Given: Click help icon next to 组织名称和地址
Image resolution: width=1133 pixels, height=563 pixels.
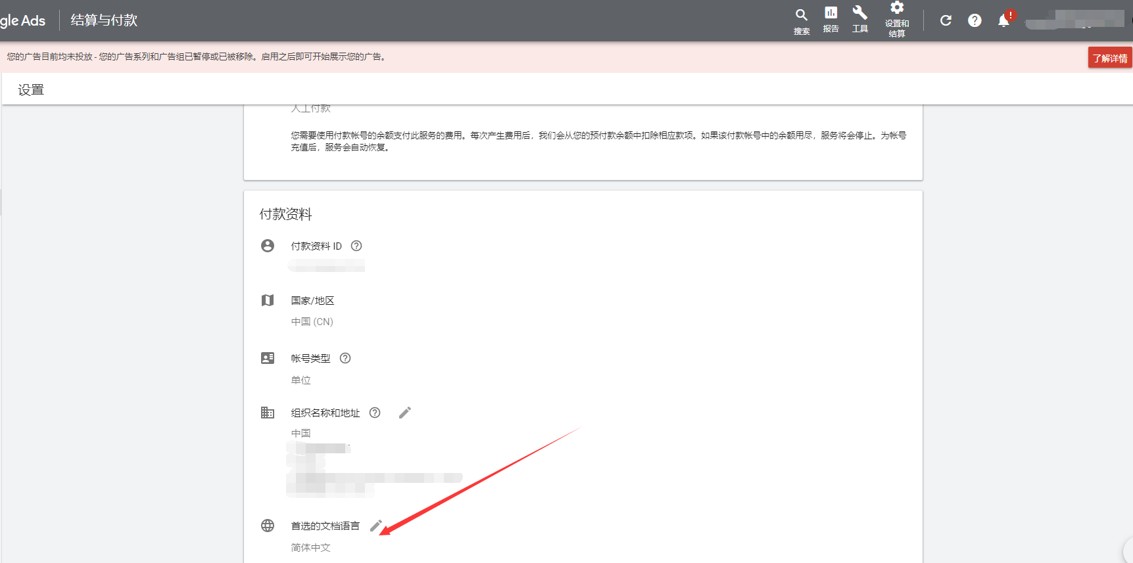Looking at the screenshot, I should (x=375, y=413).
